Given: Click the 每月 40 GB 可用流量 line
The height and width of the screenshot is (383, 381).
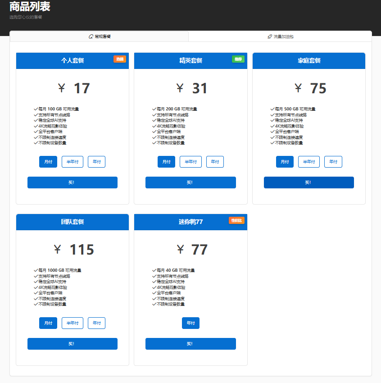Looking at the screenshot, I should 173,270.
